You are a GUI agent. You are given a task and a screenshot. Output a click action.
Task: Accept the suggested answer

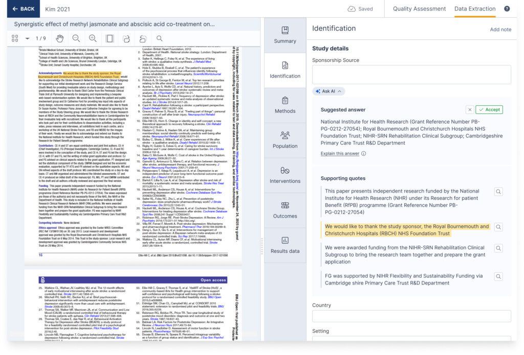(489, 110)
